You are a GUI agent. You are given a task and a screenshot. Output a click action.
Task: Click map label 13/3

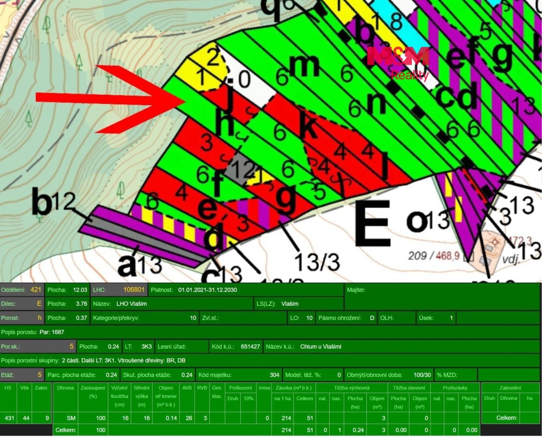pos(317,262)
